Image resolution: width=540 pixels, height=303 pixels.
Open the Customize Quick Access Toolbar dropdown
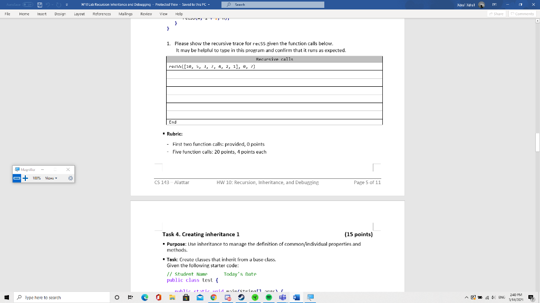67,4
